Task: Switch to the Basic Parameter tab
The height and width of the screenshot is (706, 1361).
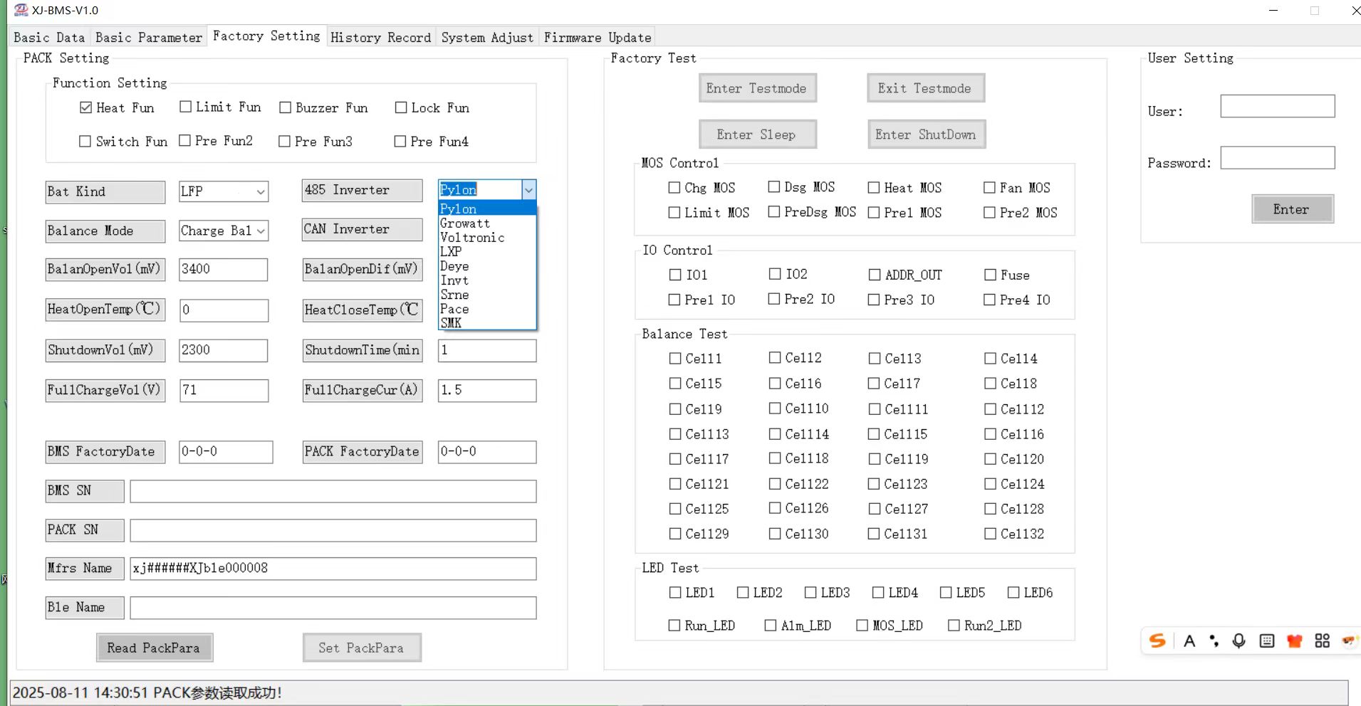Action: coord(149,38)
